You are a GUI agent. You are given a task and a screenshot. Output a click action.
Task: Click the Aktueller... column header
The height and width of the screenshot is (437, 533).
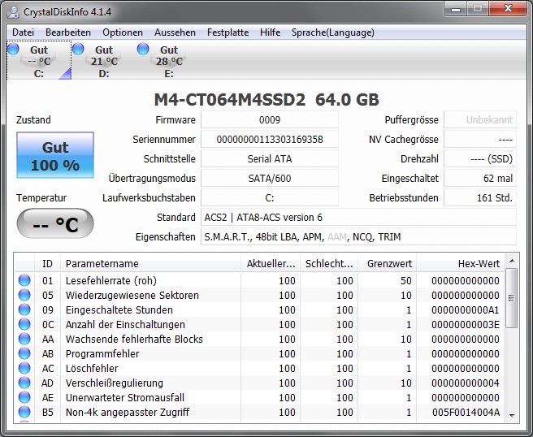click(271, 264)
